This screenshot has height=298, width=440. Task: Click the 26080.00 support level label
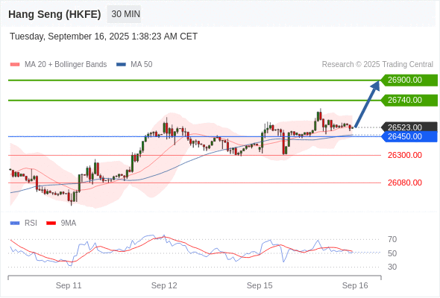tap(405, 183)
